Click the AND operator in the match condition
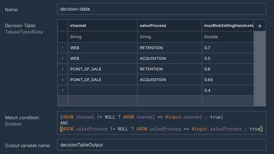Screen dimensions: 274x154 click(x=64, y=123)
